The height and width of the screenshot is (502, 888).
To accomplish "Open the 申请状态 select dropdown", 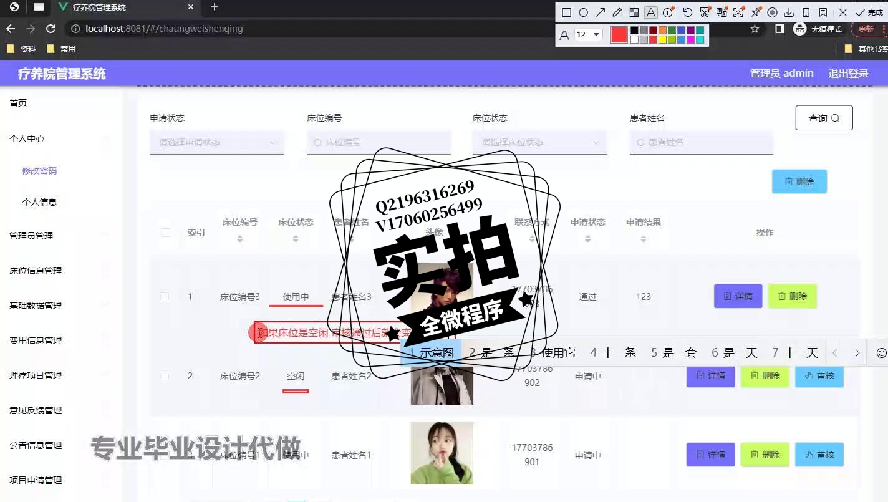I will pyautogui.click(x=217, y=142).
